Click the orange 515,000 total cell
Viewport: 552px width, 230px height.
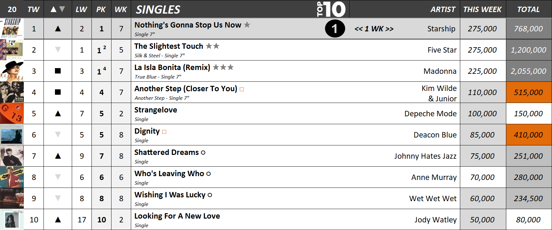point(528,92)
